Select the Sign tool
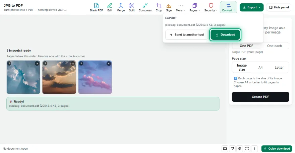The image size is (295, 153). tap(169, 7)
